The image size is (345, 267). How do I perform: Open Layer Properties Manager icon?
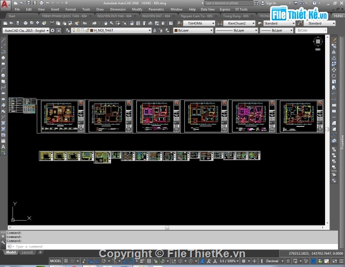[x=68, y=31]
